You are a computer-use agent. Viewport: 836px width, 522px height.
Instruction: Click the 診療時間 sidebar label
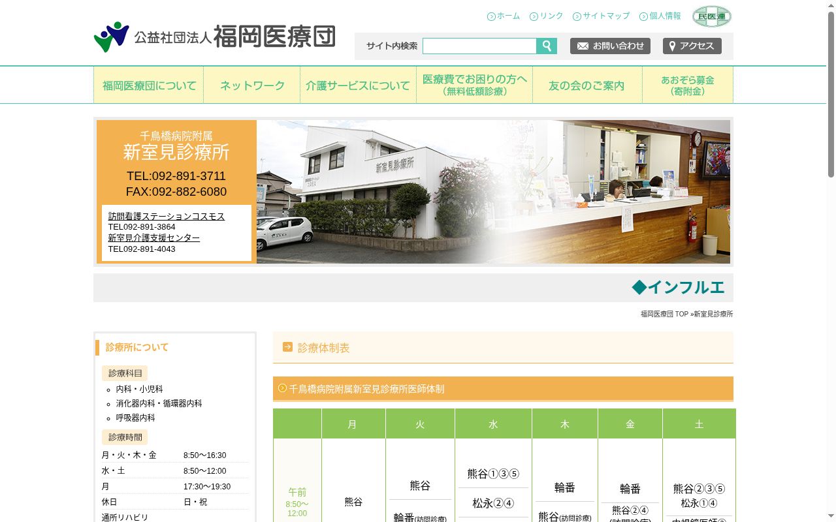[125, 437]
